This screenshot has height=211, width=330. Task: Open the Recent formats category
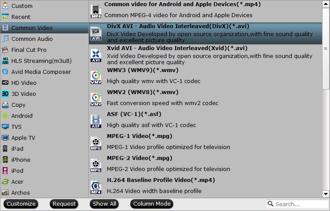[44, 17]
